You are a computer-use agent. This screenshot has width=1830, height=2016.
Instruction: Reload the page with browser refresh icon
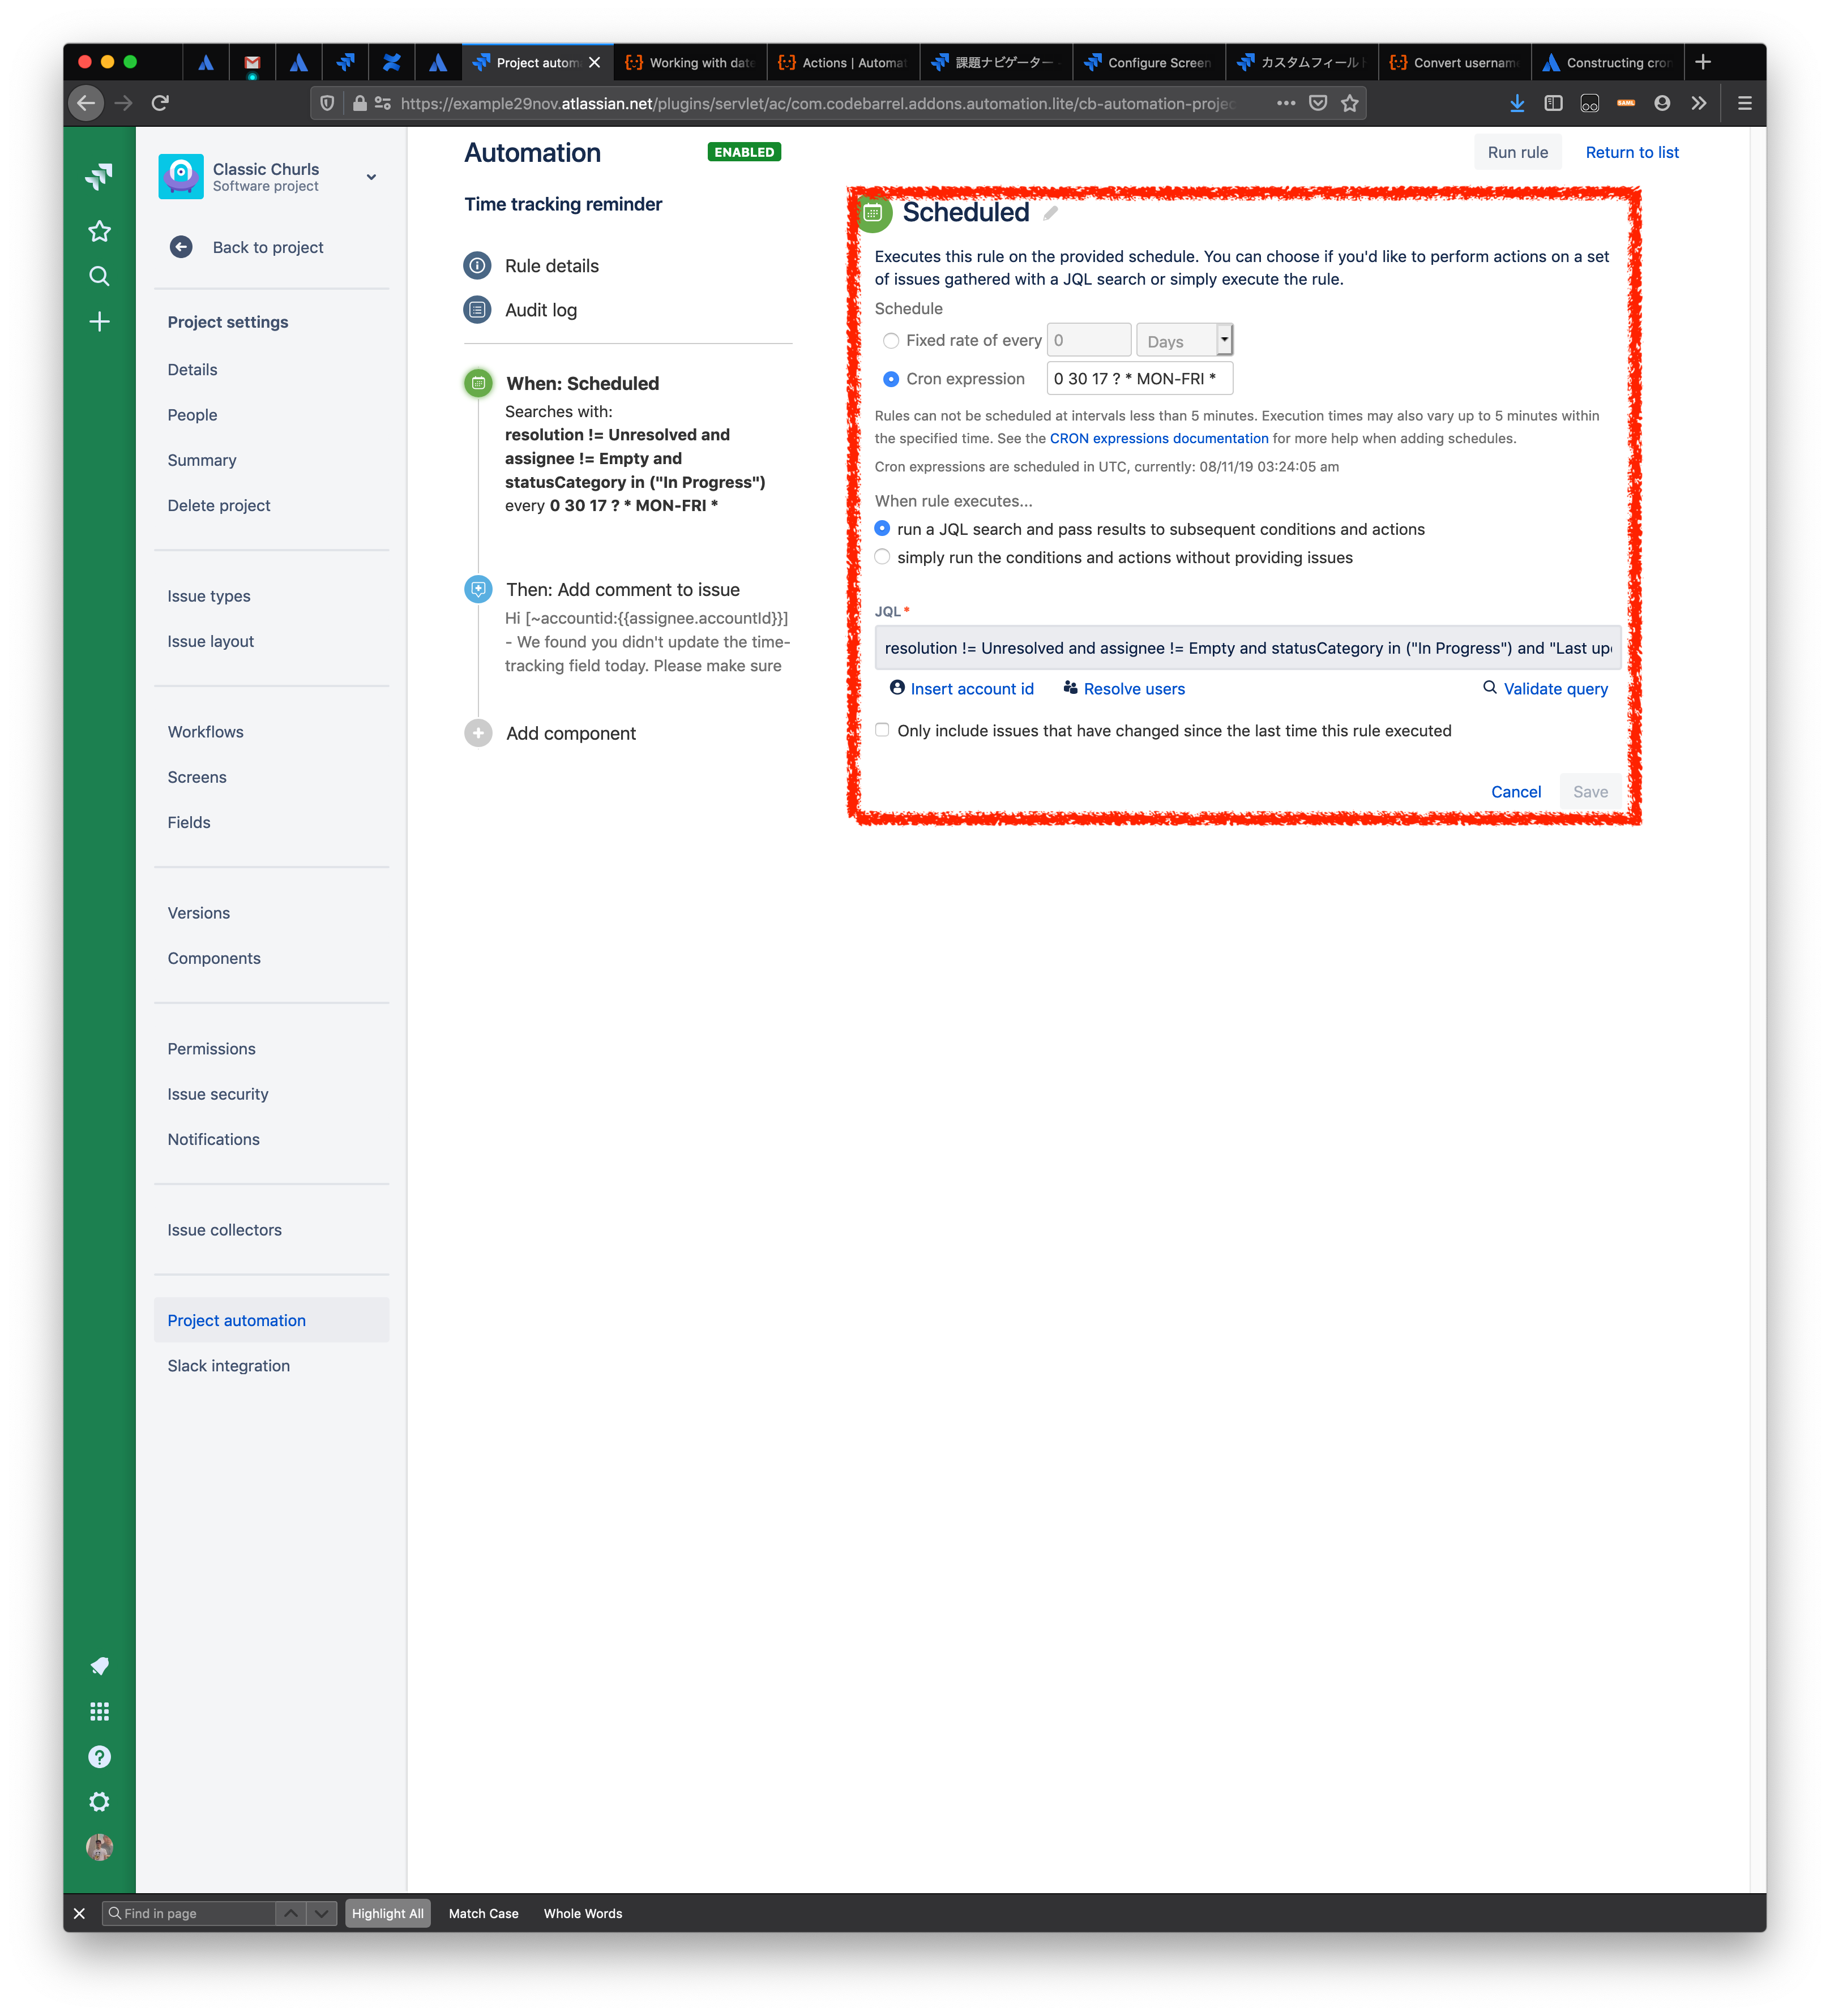coord(160,102)
